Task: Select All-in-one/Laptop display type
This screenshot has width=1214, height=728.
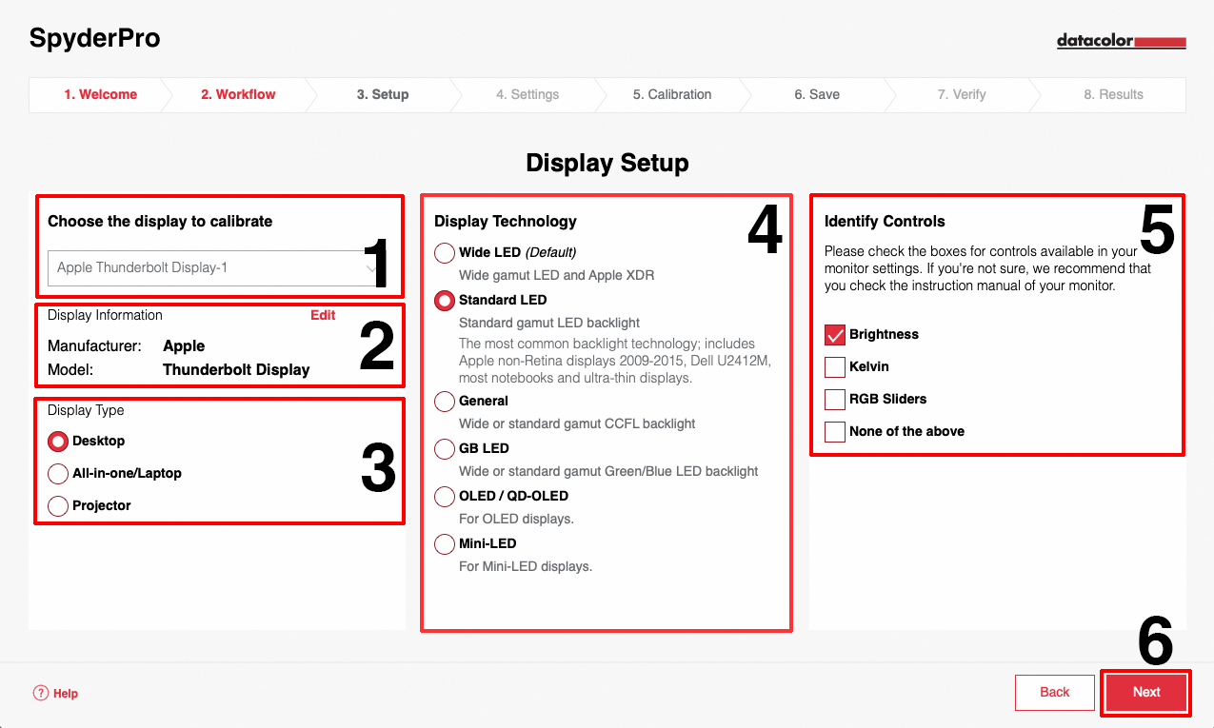Action: pos(59,474)
